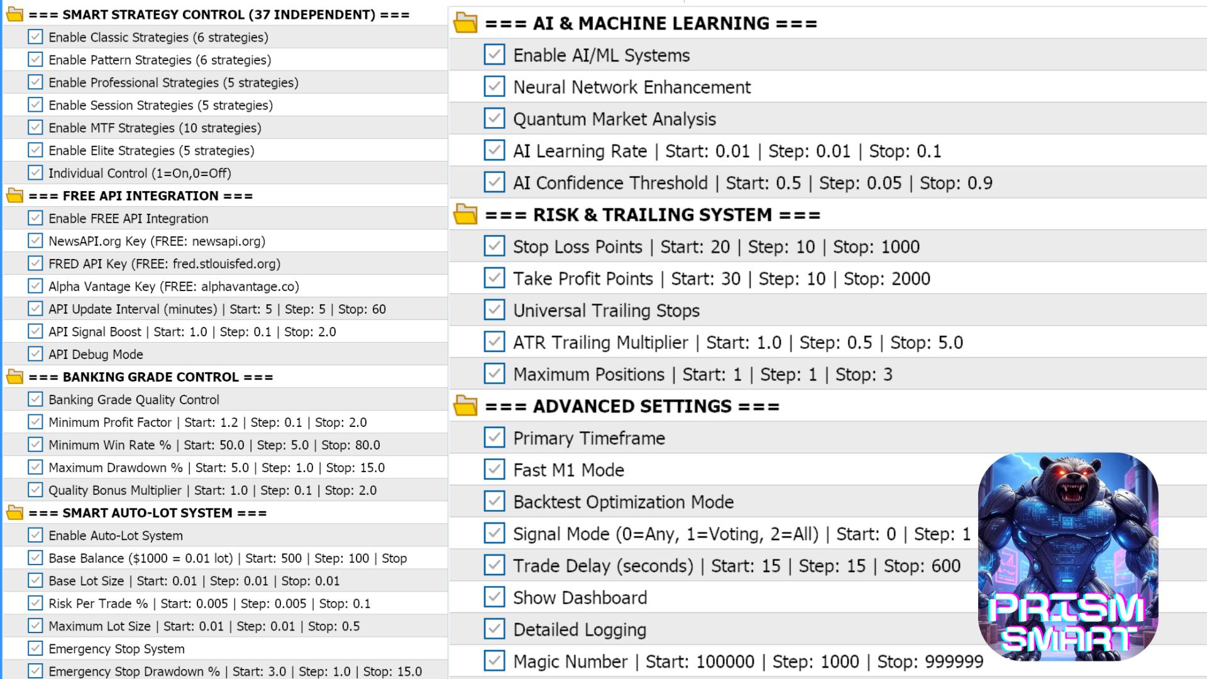Click the SMART AUTO-LOT SYSTEM folder icon

(x=15, y=512)
